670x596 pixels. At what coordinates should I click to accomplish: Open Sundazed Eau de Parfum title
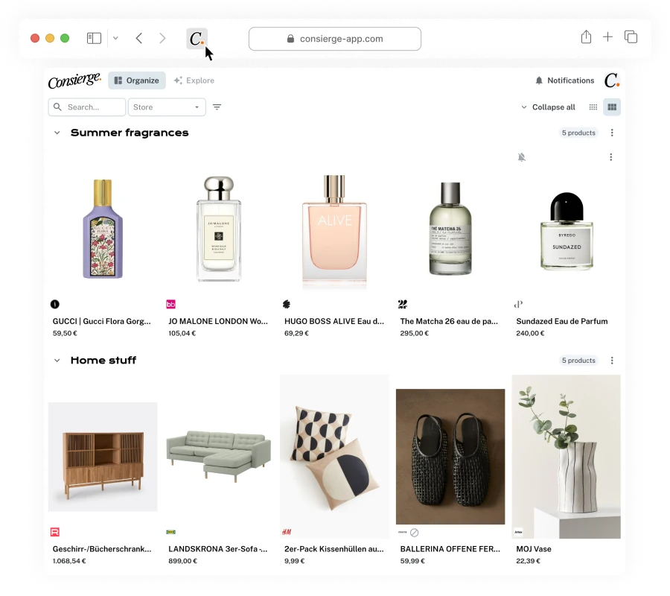[x=562, y=321]
